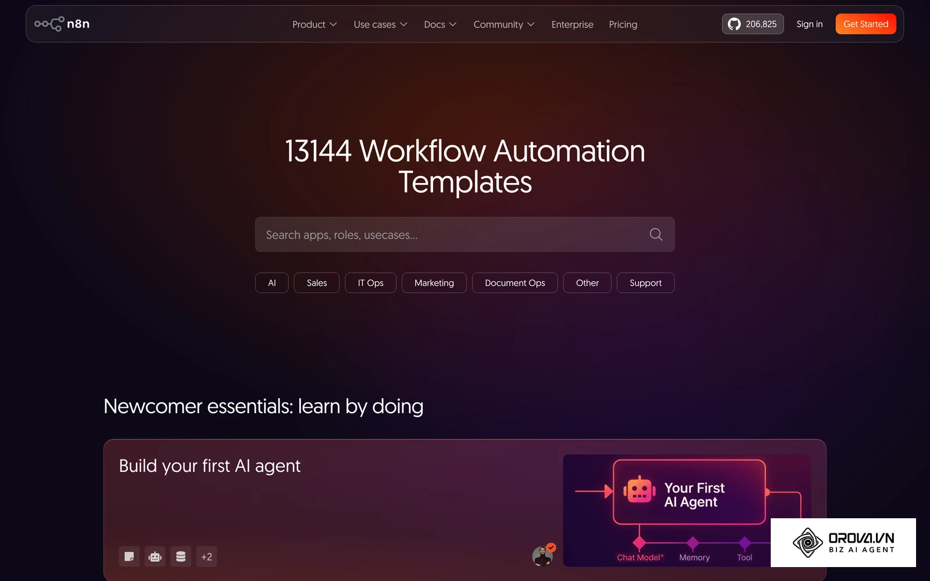Image resolution: width=930 pixels, height=581 pixels.
Task: Open GitHub stars badge 206,825
Action: 753,24
